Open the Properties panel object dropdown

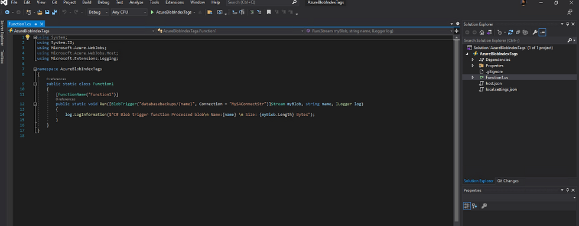[x=574, y=198]
